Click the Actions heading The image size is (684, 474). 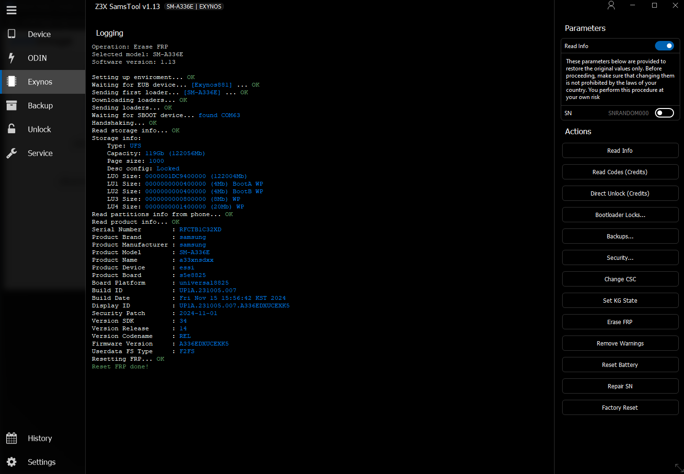tap(578, 131)
